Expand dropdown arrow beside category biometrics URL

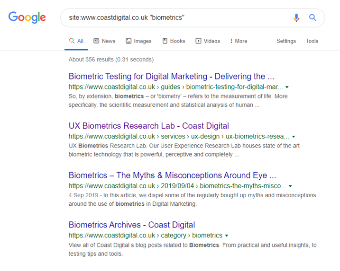click(227, 236)
